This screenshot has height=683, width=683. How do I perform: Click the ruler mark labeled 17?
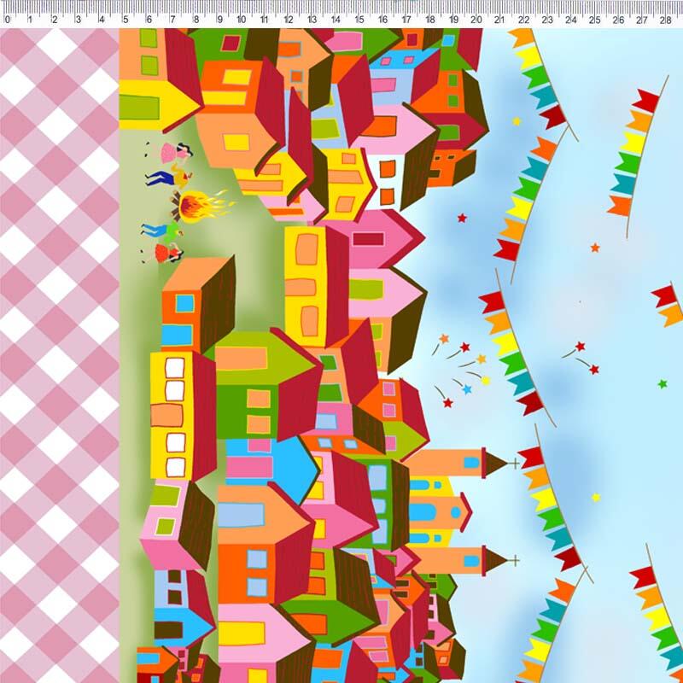click(406, 20)
